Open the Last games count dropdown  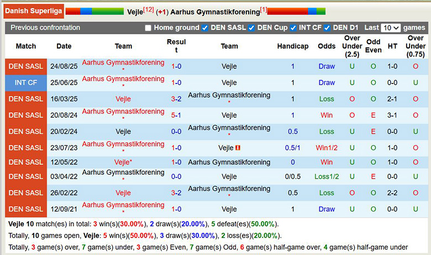pyautogui.click(x=391, y=28)
